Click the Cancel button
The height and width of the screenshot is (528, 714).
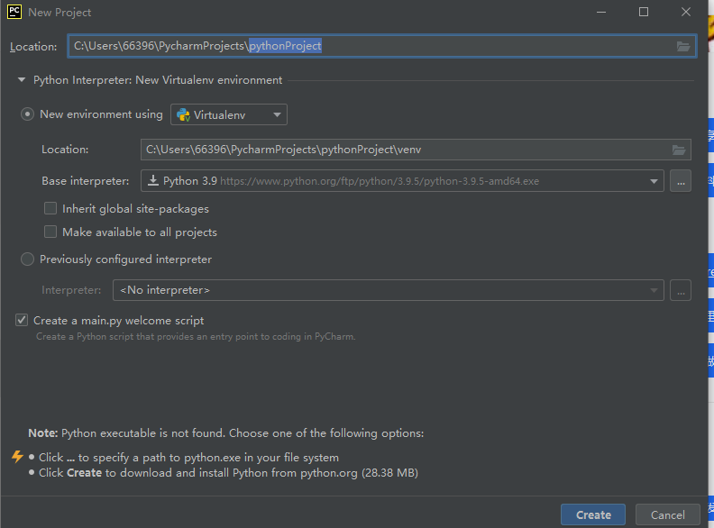pyautogui.click(x=667, y=514)
